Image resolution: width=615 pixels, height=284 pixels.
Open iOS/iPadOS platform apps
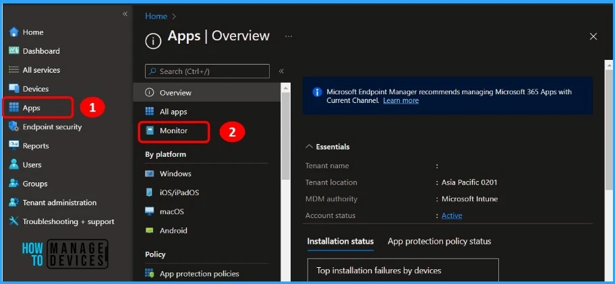(179, 192)
